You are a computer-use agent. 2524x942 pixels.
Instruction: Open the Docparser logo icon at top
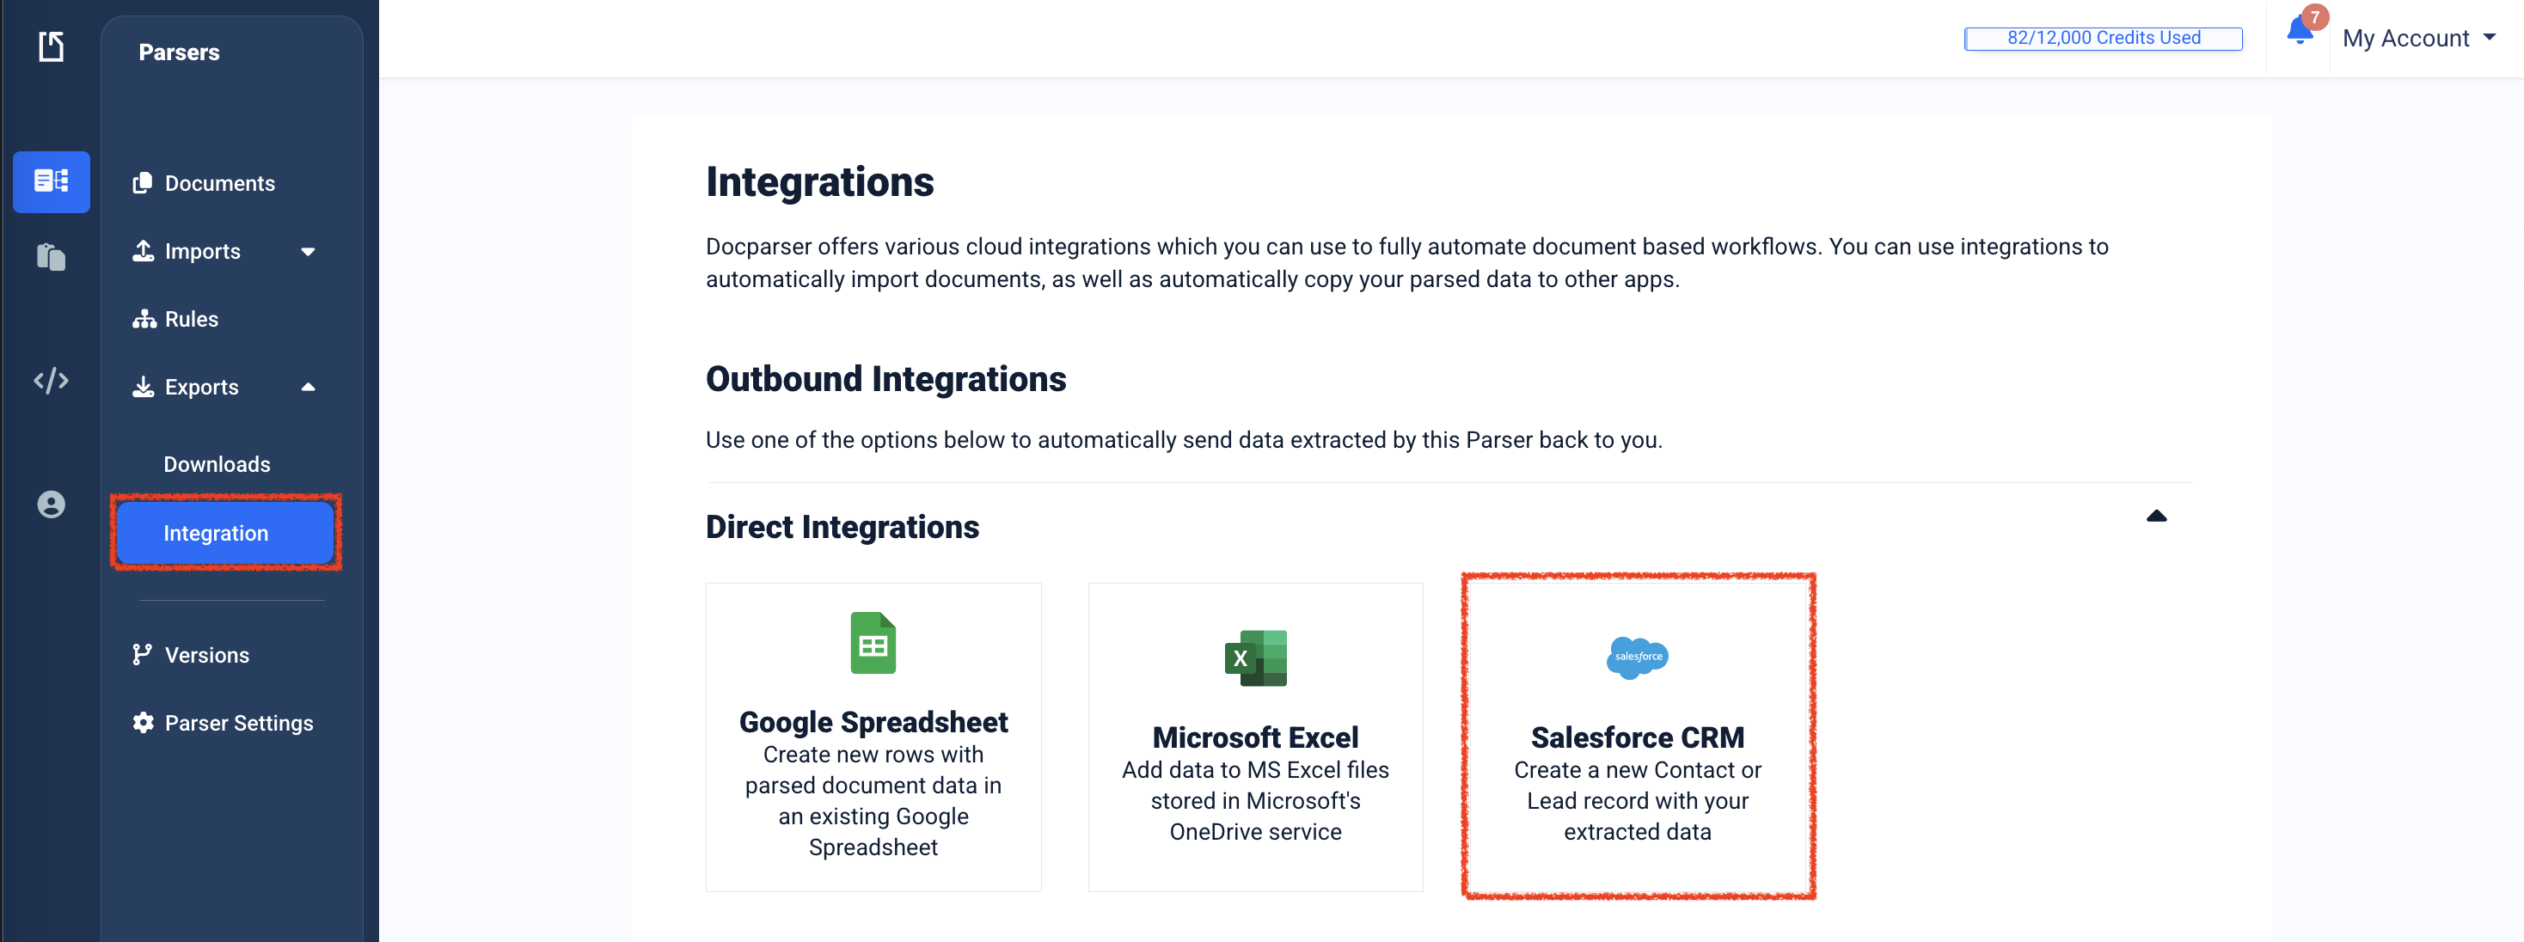[x=51, y=46]
